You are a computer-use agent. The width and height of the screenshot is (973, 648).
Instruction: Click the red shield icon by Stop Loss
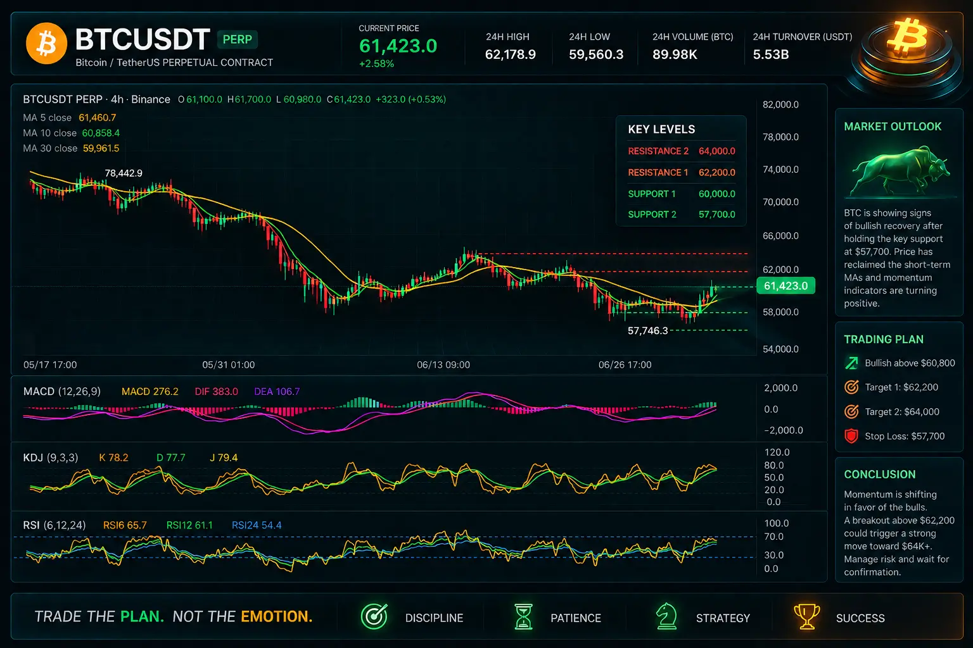pos(852,436)
